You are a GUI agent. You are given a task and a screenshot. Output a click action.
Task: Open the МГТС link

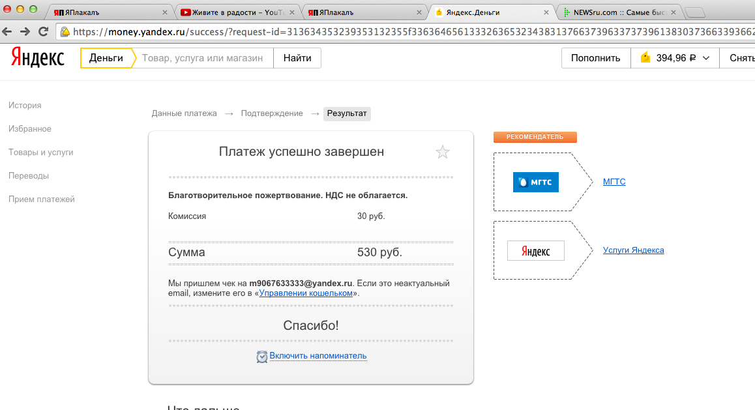614,182
